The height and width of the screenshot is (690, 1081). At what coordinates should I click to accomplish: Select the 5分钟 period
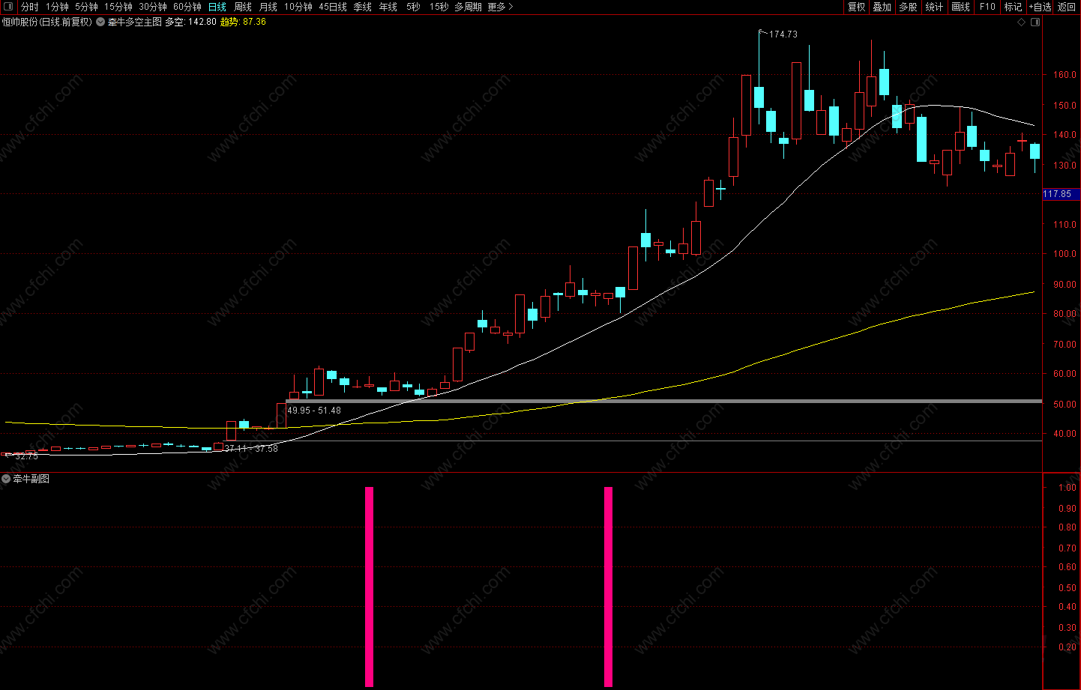click(86, 7)
